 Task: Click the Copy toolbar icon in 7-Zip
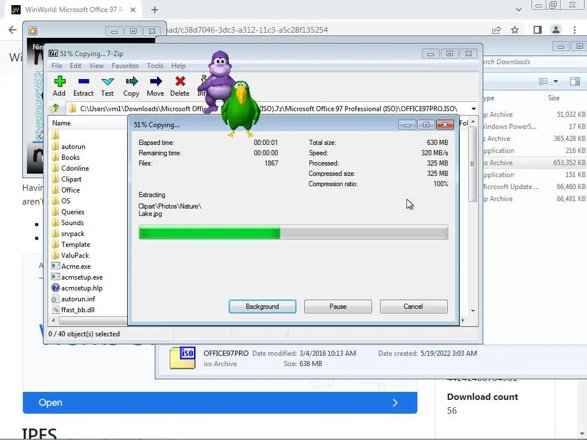[131, 81]
